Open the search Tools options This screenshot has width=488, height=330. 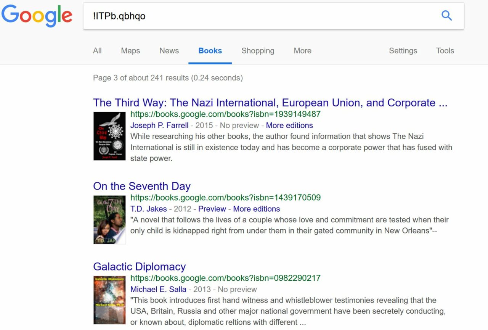[445, 51]
